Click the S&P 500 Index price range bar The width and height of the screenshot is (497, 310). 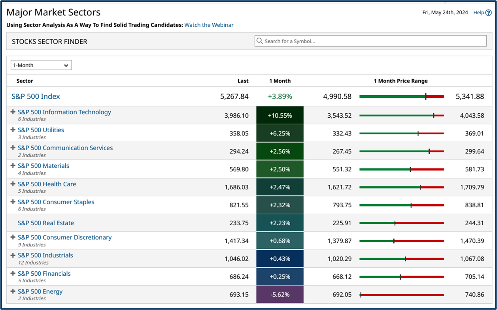click(x=401, y=96)
